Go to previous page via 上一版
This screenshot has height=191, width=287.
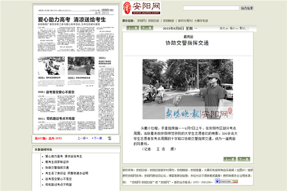click(x=83, y=138)
